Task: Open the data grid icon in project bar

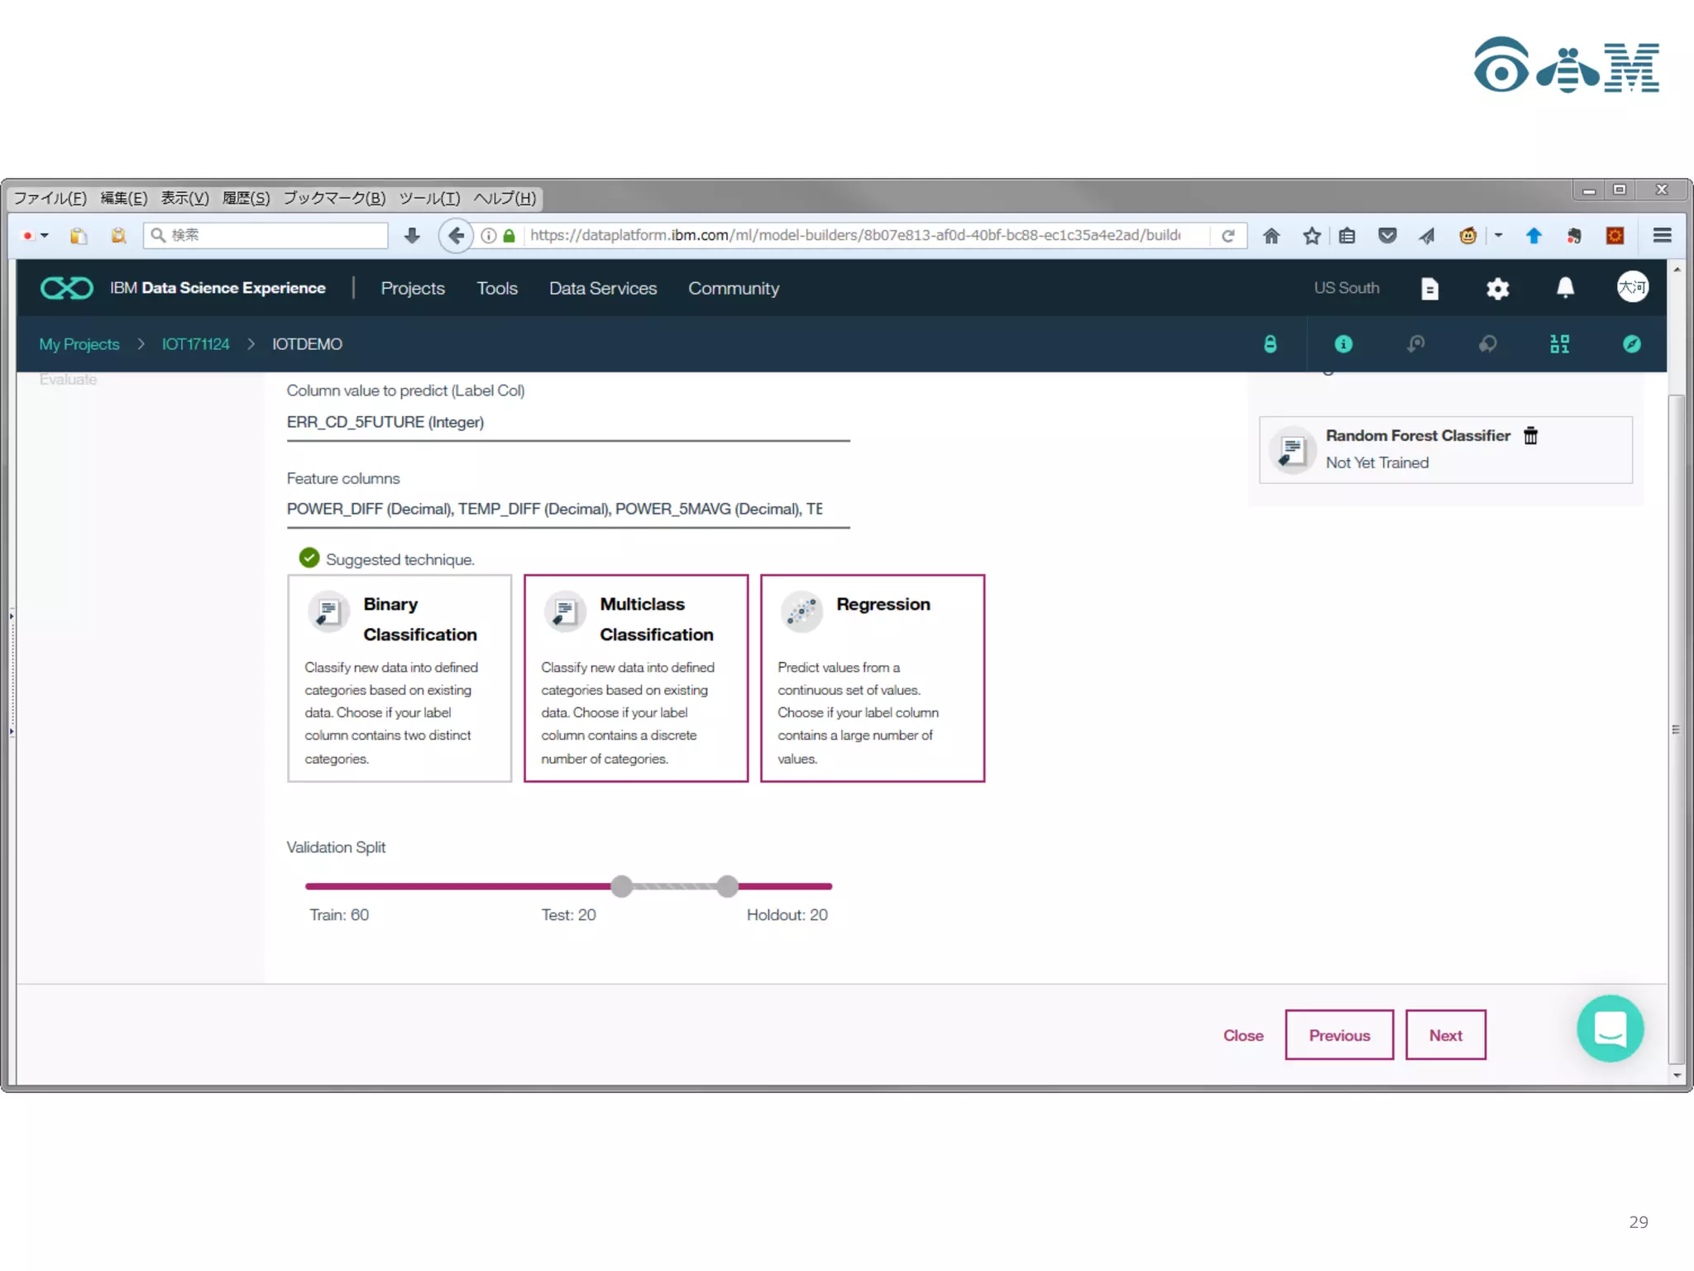Action: click(x=1559, y=344)
